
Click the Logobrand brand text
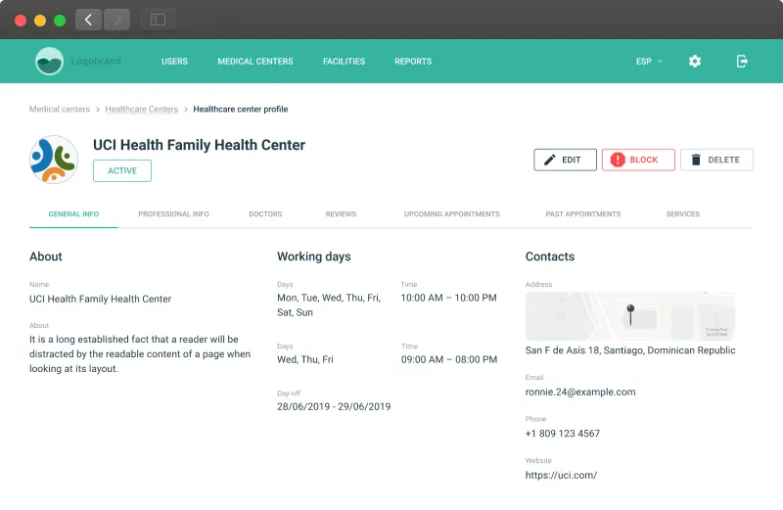pos(96,61)
